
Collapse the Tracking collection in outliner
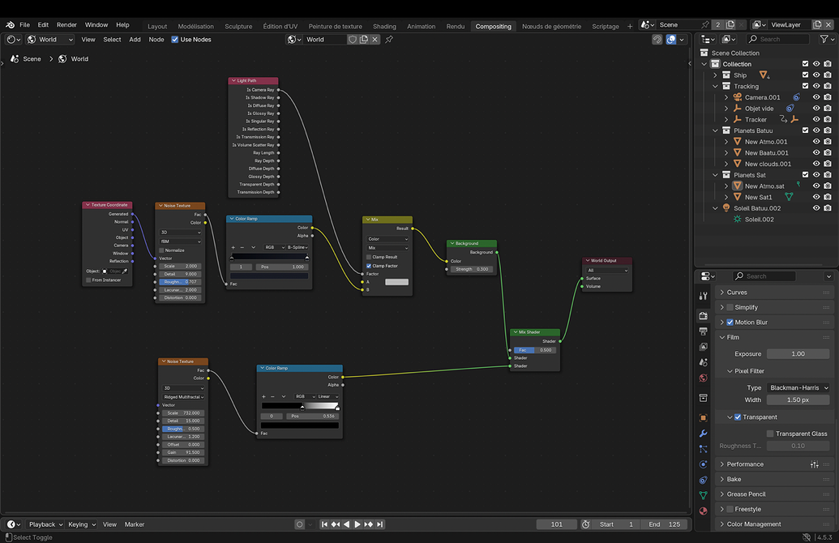click(716, 86)
